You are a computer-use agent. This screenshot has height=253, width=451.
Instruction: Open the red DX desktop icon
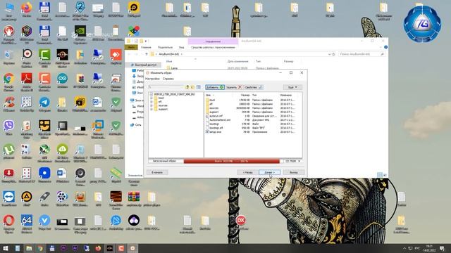[x=241, y=223]
